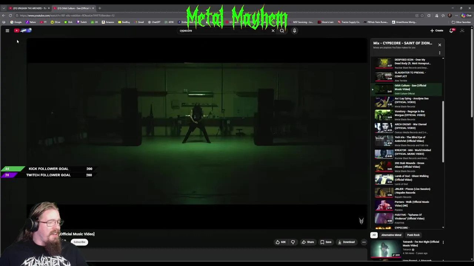Open the Gmail bookmark
Viewport: 474px width, 266px height.
139,22
